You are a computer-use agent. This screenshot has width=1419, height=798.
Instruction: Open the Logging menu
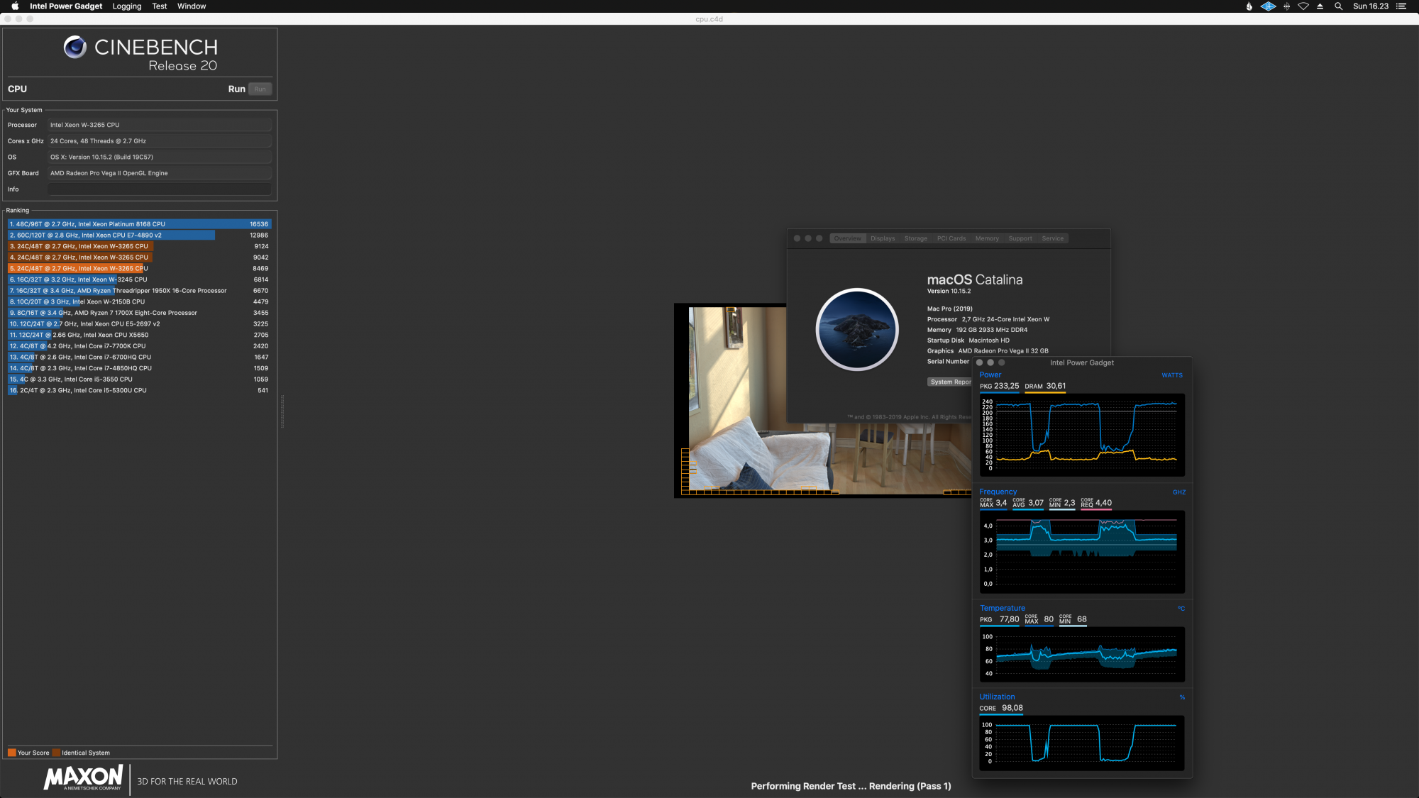(127, 6)
